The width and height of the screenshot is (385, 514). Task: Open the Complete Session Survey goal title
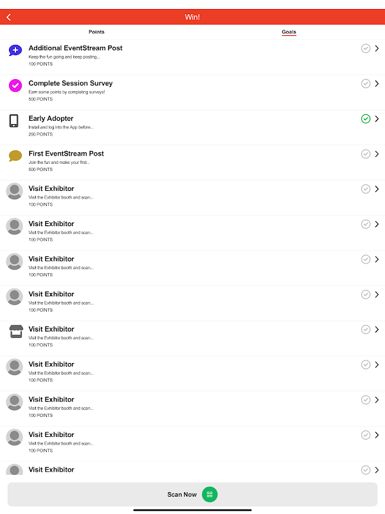tap(71, 84)
